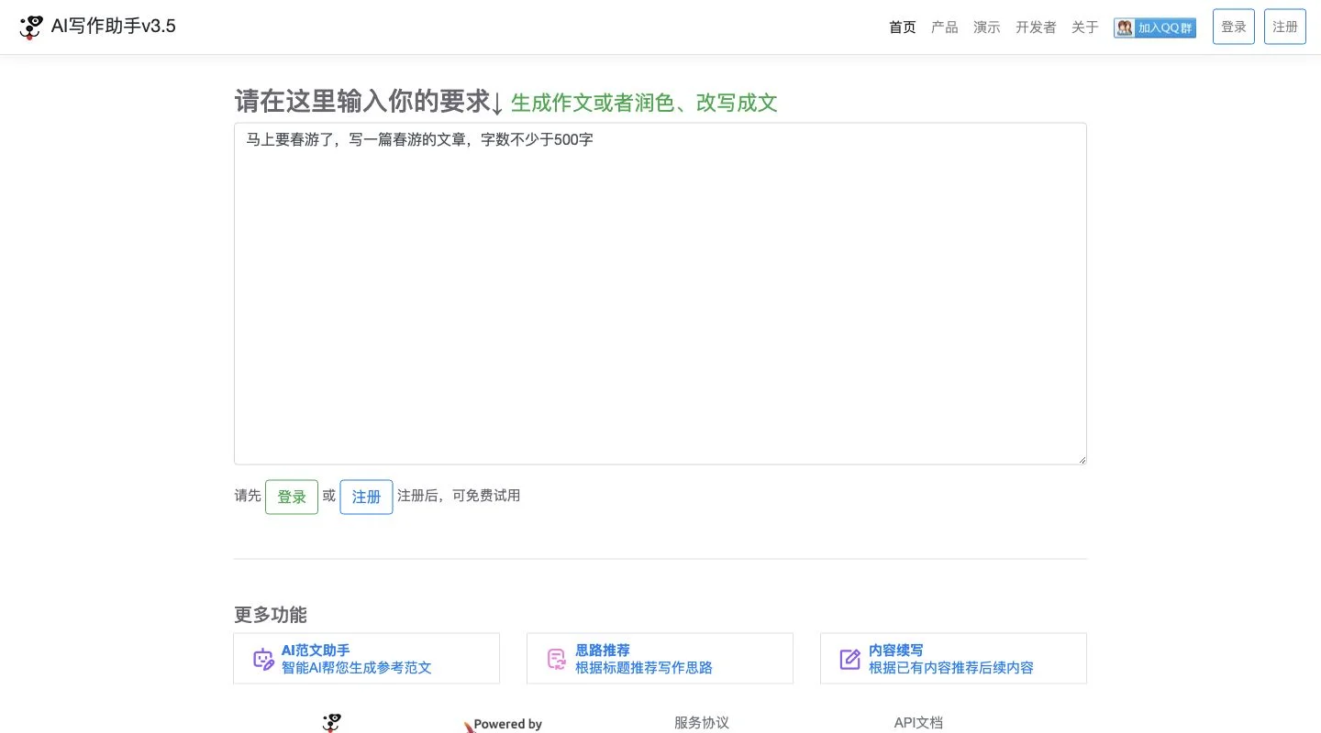Open the 开发者 section

1036,27
